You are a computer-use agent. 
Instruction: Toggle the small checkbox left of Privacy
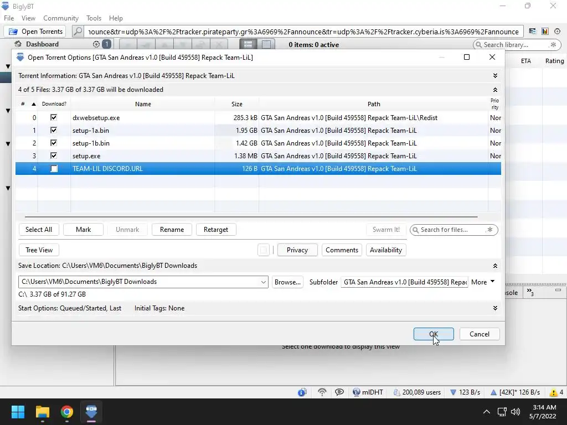point(264,250)
